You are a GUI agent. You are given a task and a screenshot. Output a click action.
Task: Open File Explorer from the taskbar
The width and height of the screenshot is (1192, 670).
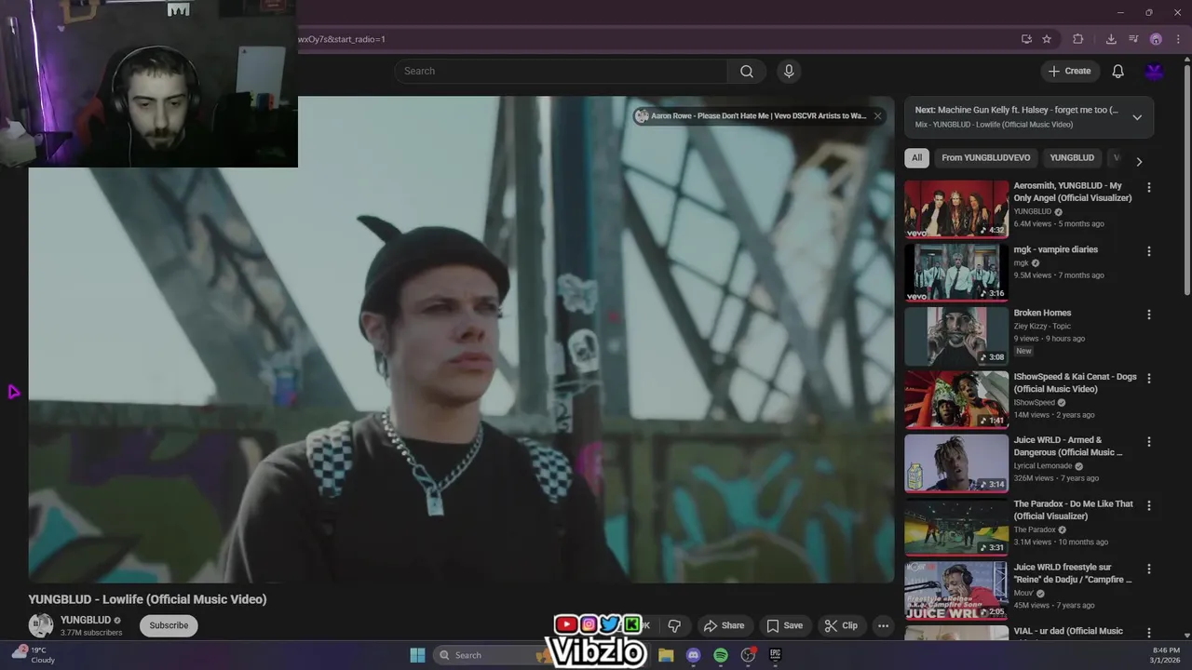pos(666,655)
